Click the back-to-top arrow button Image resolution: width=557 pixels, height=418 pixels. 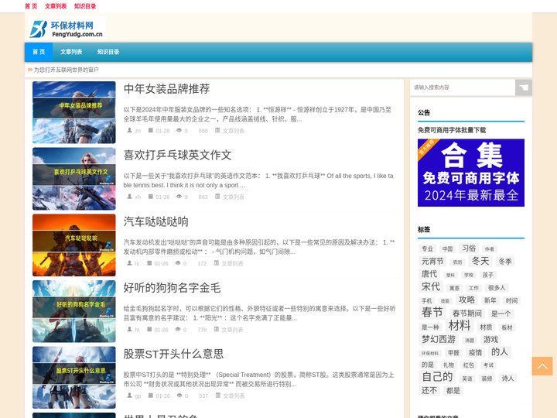pos(542,366)
